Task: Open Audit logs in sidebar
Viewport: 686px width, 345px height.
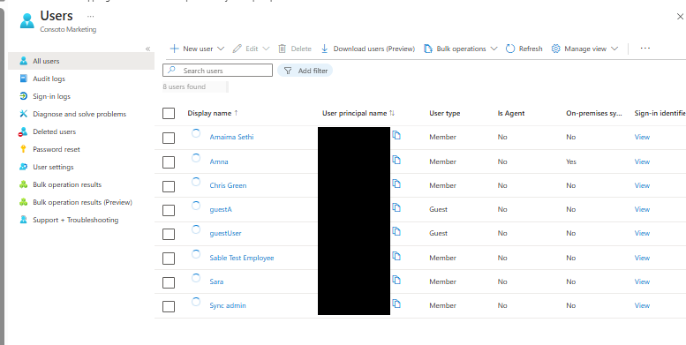Action: [x=81, y=79]
